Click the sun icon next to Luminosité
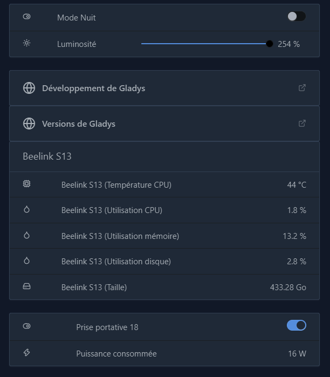 pos(26,43)
